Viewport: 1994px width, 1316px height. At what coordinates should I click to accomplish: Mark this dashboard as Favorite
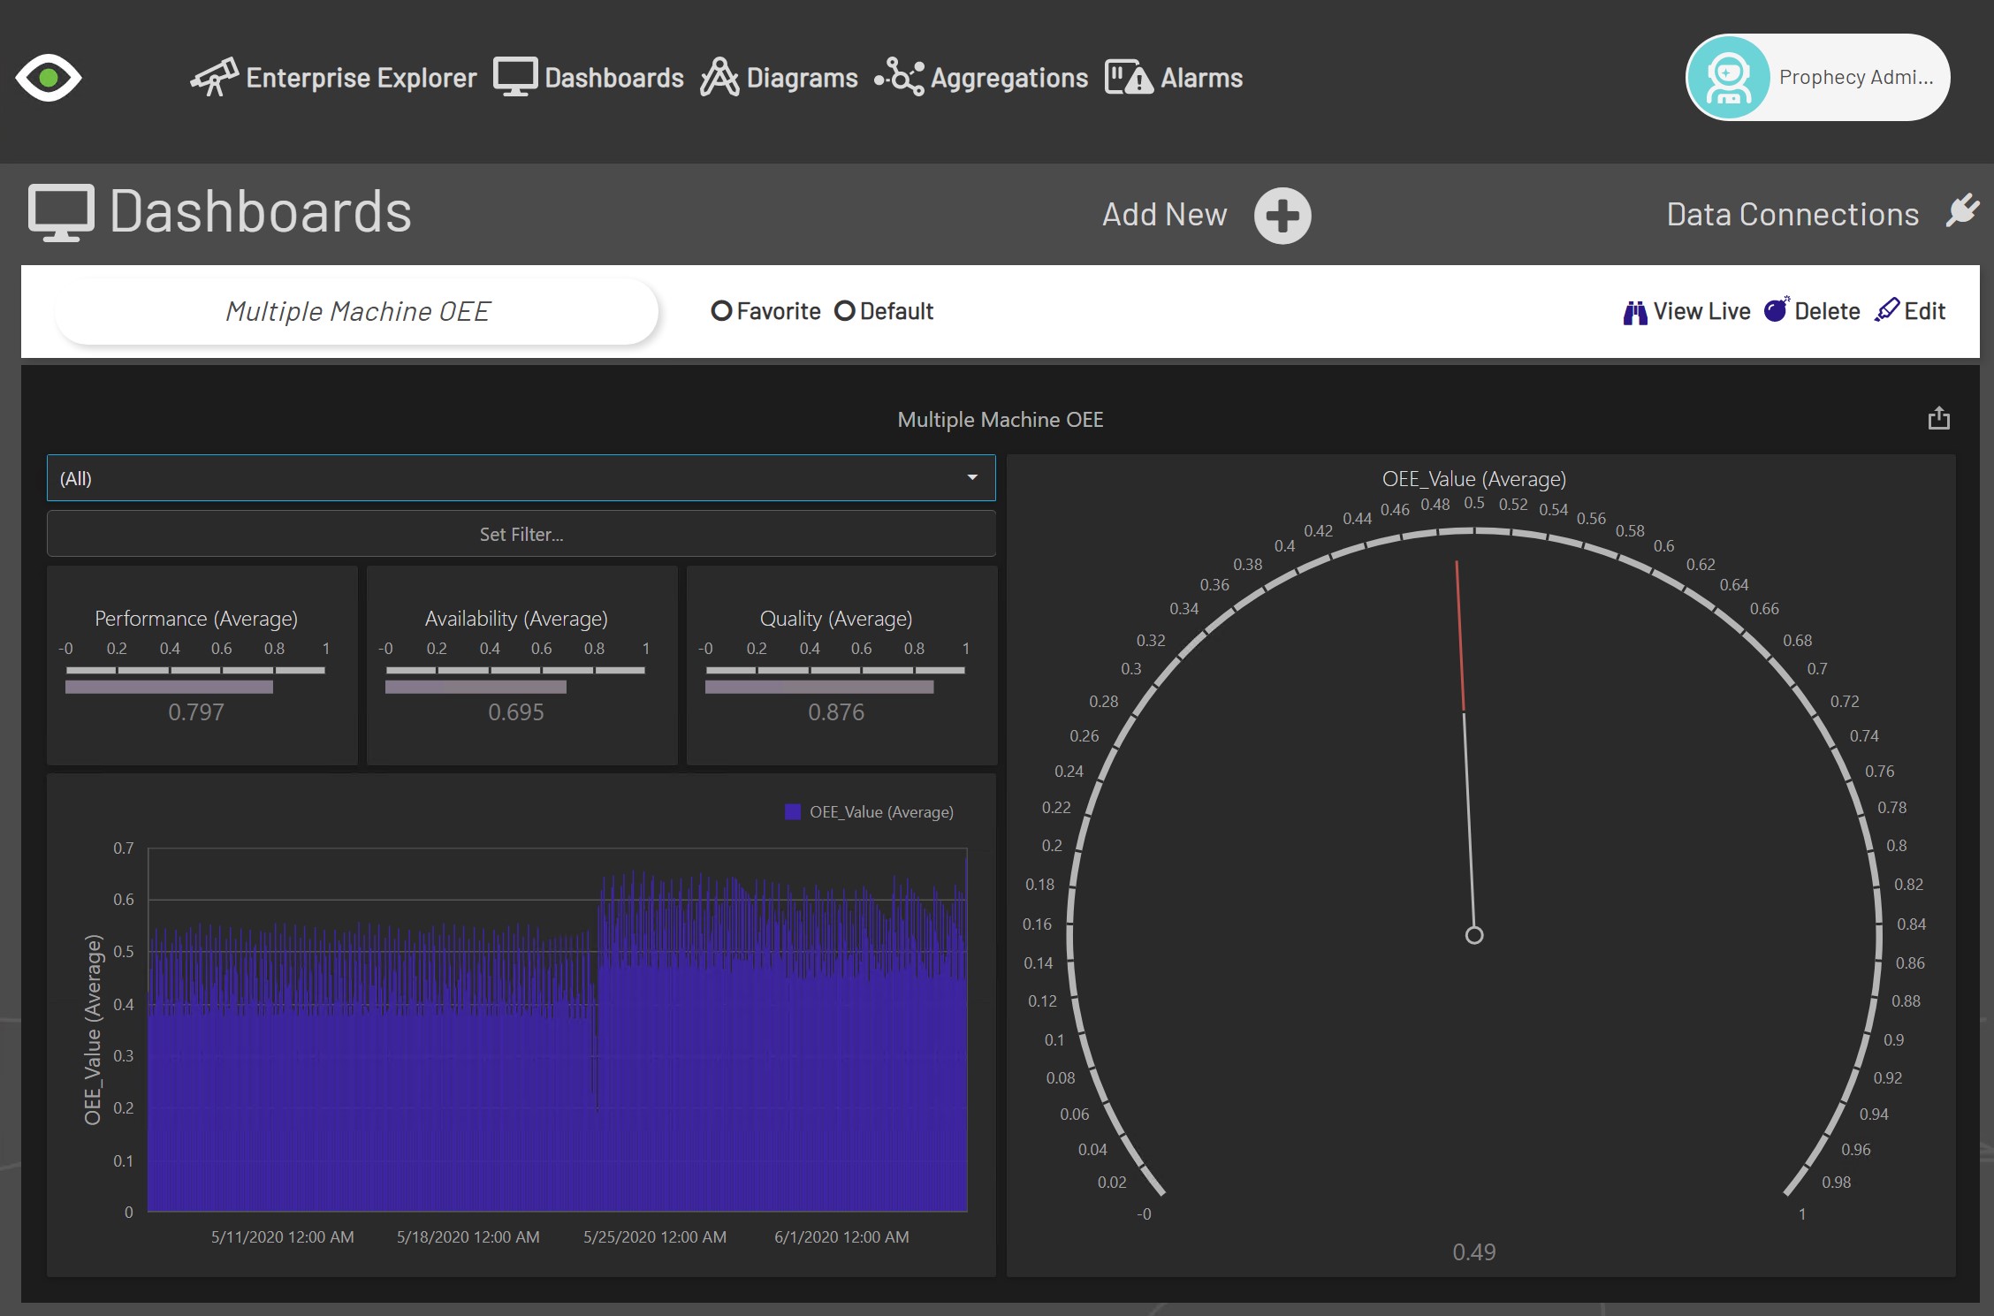tap(722, 311)
